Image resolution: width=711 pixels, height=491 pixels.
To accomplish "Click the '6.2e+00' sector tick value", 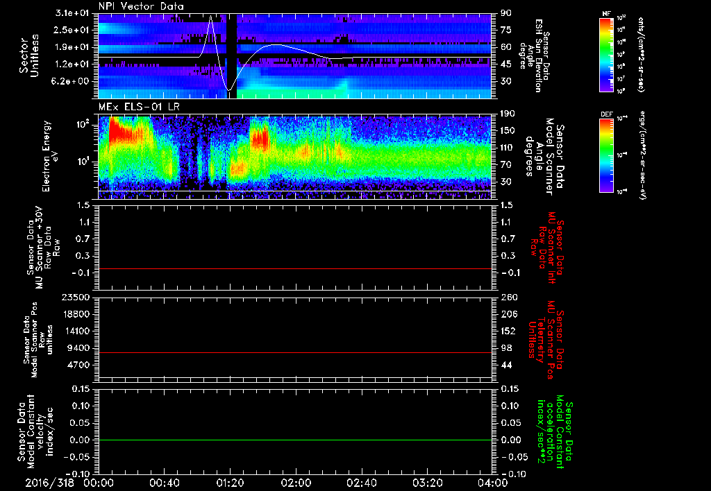I will click(72, 82).
